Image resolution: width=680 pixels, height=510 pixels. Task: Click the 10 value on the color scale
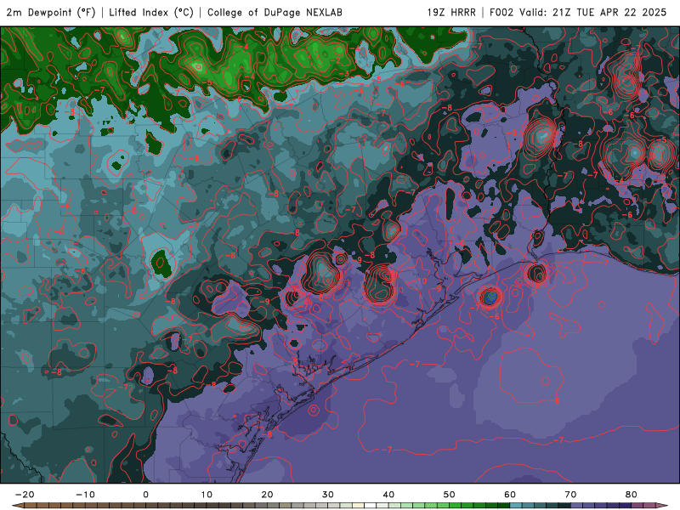tap(207, 495)
